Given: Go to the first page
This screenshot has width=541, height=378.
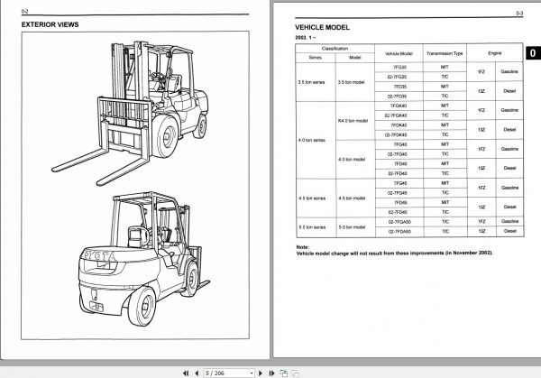Looking at the screenshot, I should (x=186, y=373).
